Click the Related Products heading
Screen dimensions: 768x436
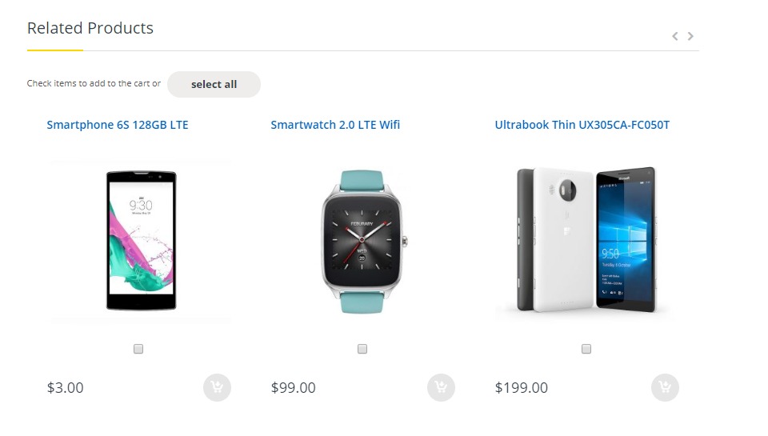point(90,28)
